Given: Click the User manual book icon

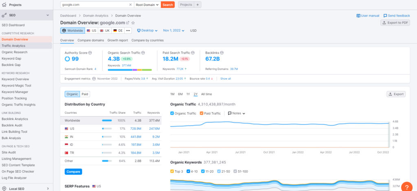Looking at the screenshot, I should tap(358, 16).
